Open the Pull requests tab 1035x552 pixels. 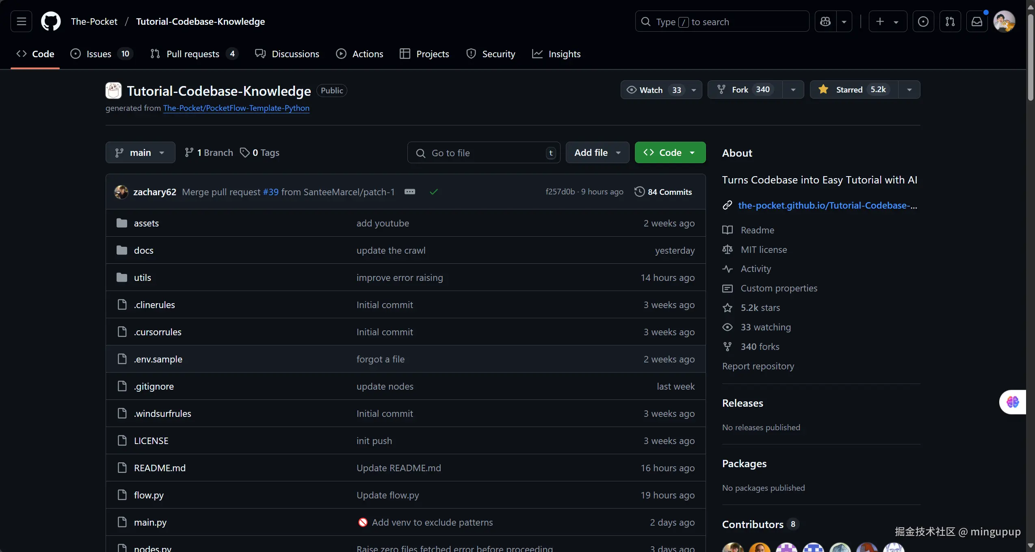pyautogui.click(x=194, y=54)
